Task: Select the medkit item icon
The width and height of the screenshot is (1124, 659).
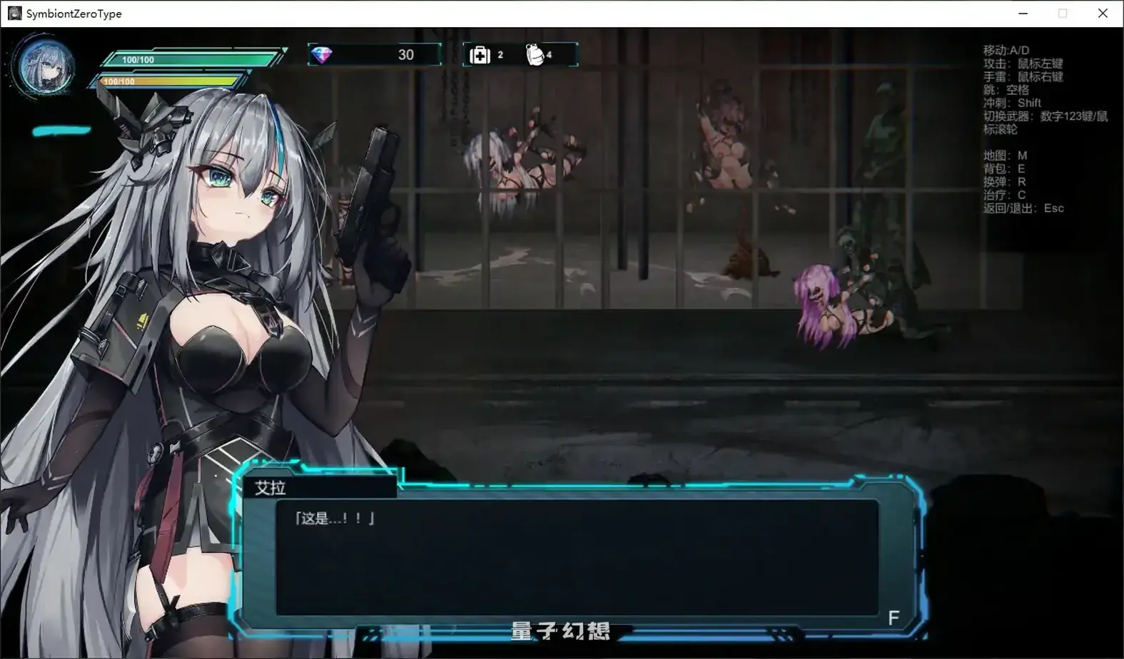Action: [x=480, y=55]
